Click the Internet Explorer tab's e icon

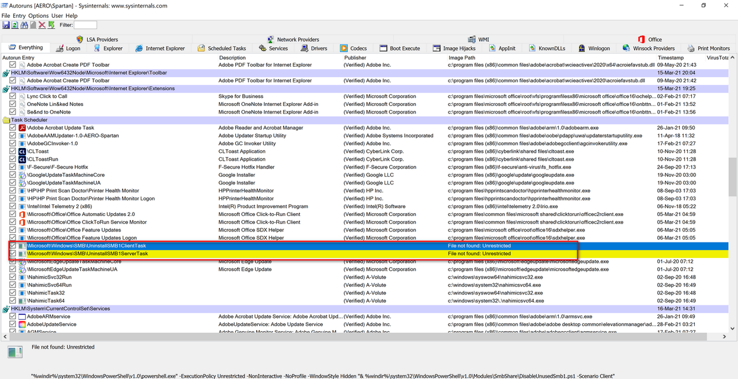tap(138, 48)
